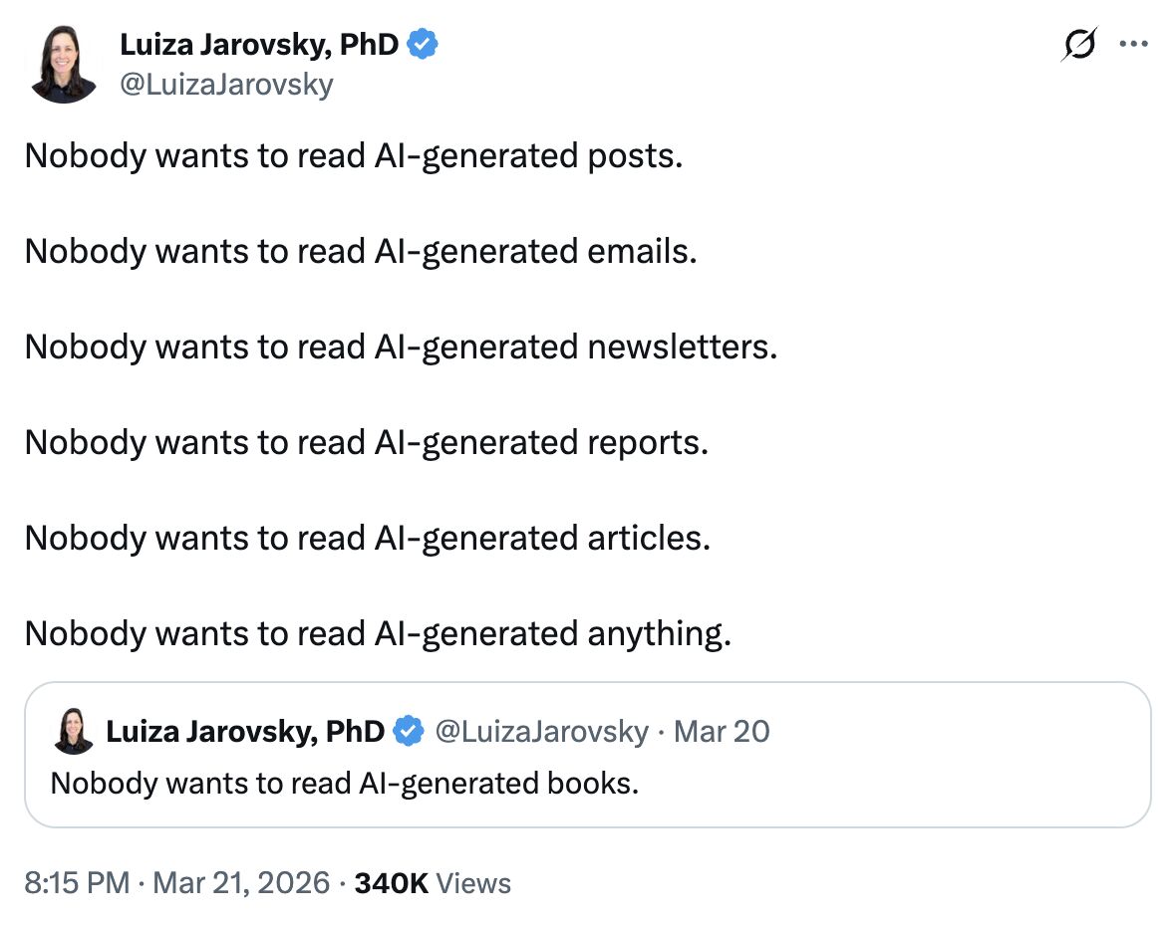
Task: Open the "340K Views" analytics
Action: [x=433, y=883]
